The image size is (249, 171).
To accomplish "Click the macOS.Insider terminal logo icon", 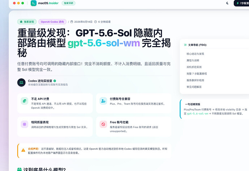I will pyautogui.click(x=34, y=3).
